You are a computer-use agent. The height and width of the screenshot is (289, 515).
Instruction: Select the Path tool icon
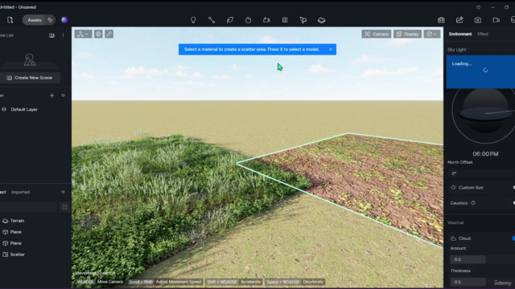[x=212, y=20]
